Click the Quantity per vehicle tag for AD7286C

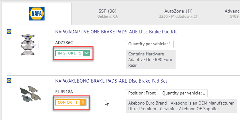(x=150, y=44)
